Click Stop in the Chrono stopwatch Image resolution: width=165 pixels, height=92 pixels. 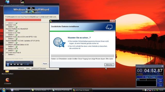pyautogui.click(x=146, y=77)
